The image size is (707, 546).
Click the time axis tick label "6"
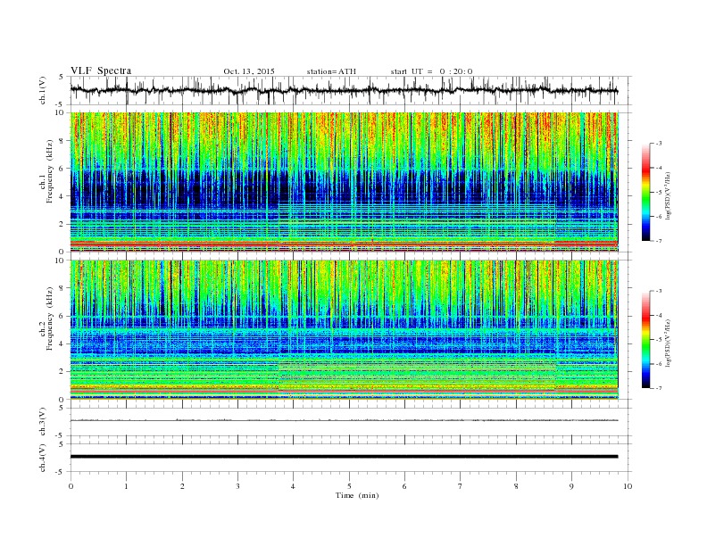[404, 486]
